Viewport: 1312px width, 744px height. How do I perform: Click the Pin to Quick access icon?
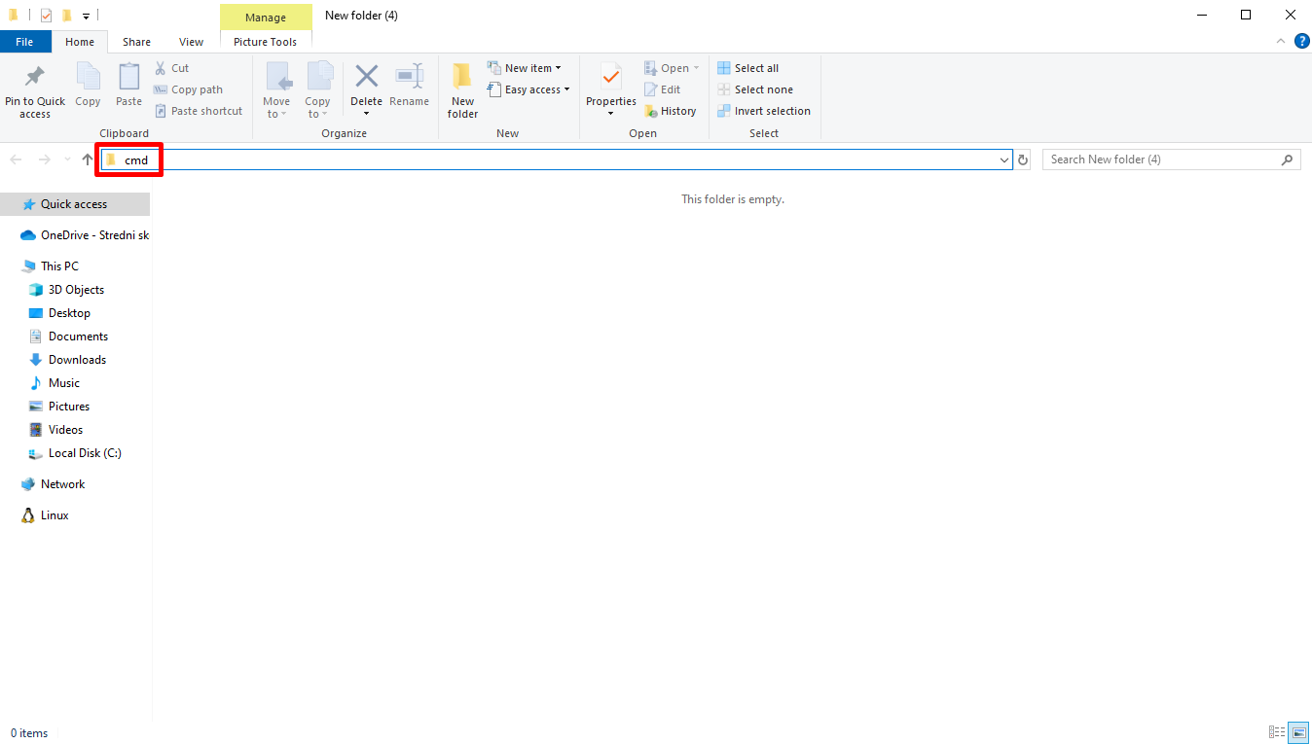[x=35, y=77]
